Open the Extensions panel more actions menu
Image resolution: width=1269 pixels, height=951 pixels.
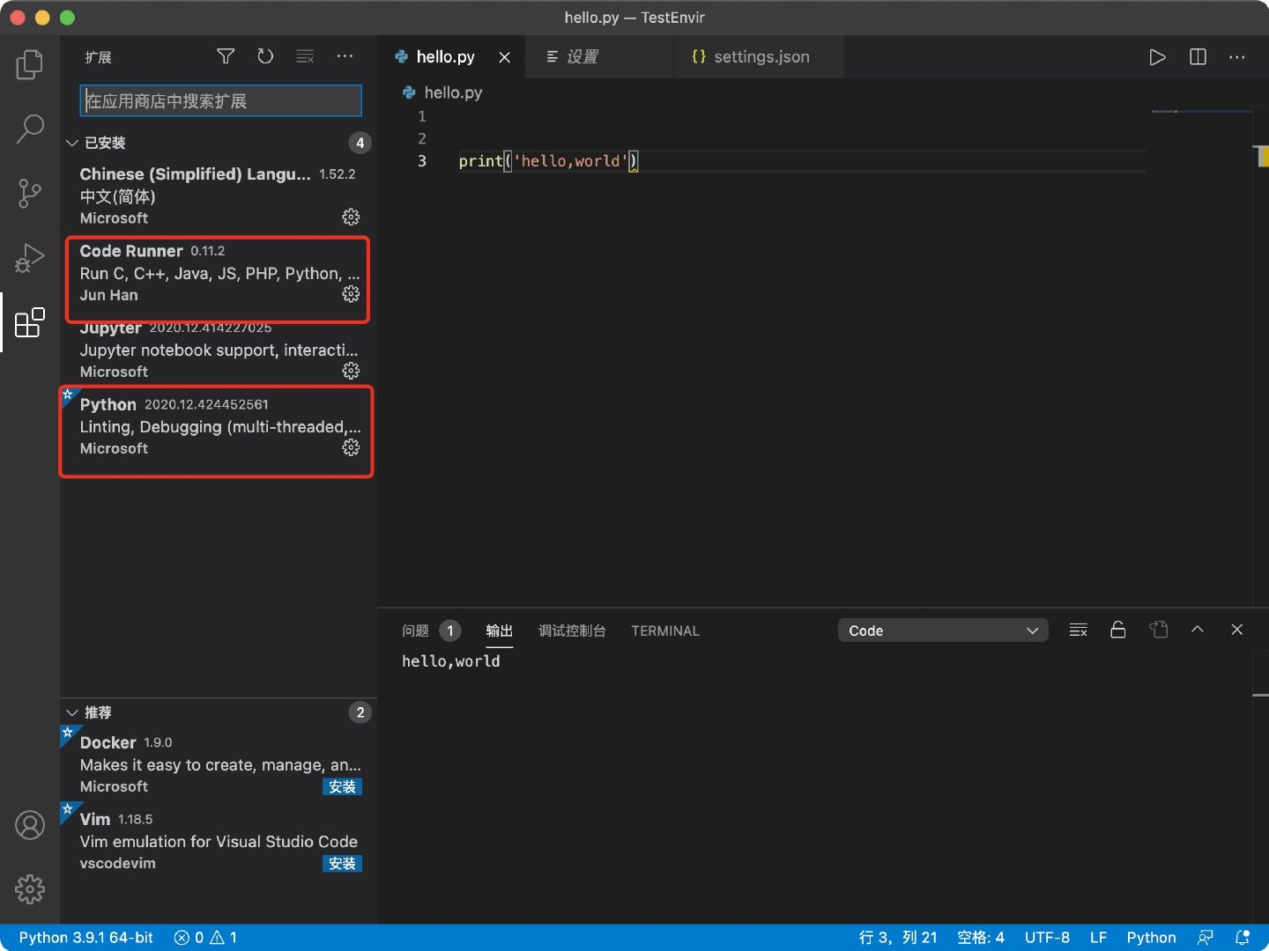[345, 56]
